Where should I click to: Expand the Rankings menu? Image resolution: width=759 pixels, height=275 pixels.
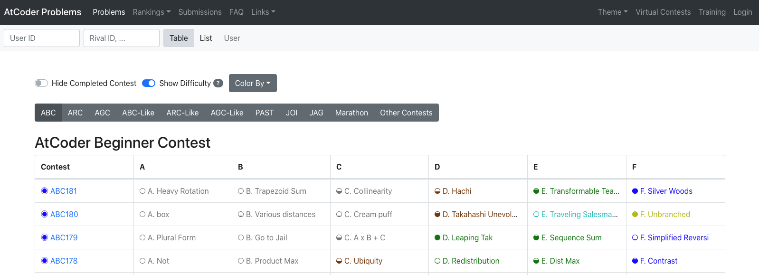tap(152, 12)
